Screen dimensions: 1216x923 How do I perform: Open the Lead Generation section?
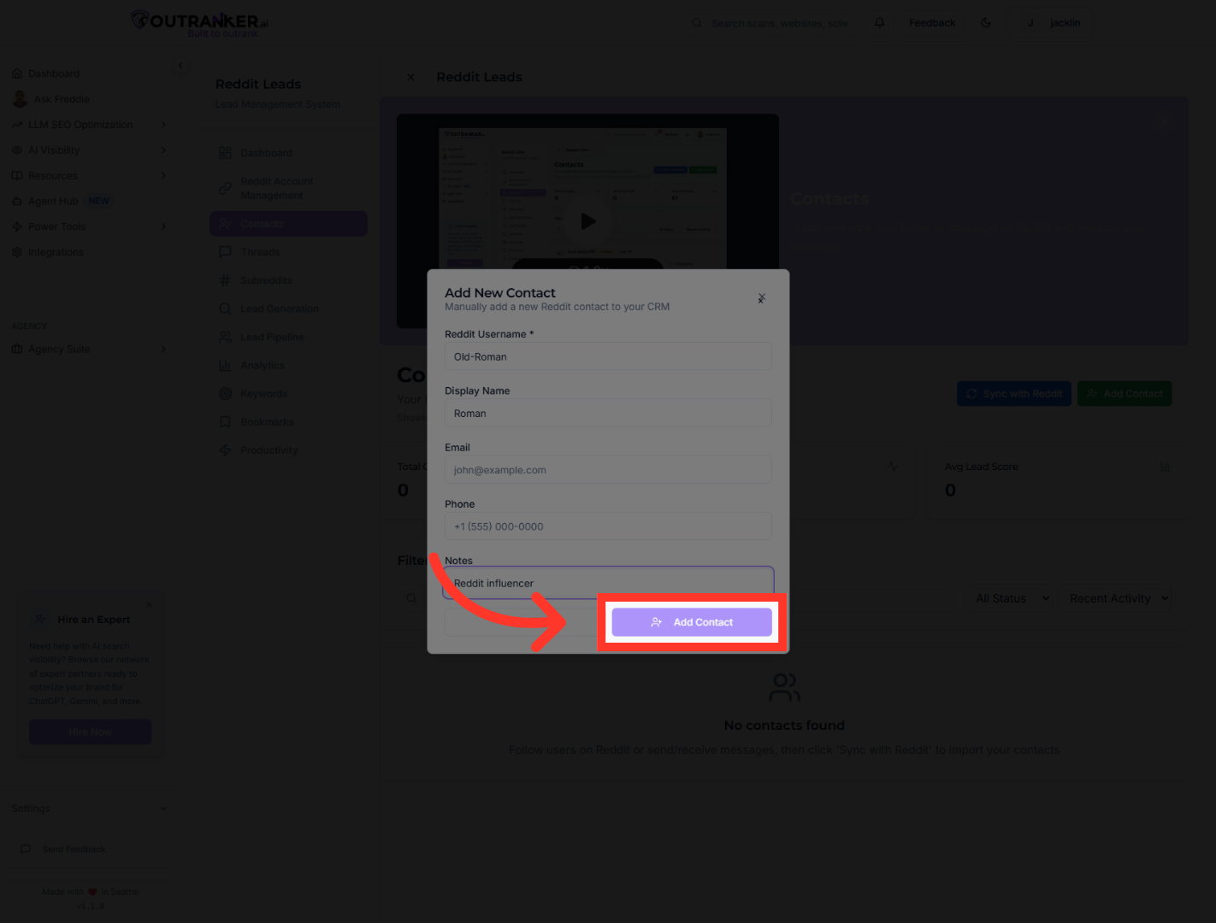pos(288,309)
